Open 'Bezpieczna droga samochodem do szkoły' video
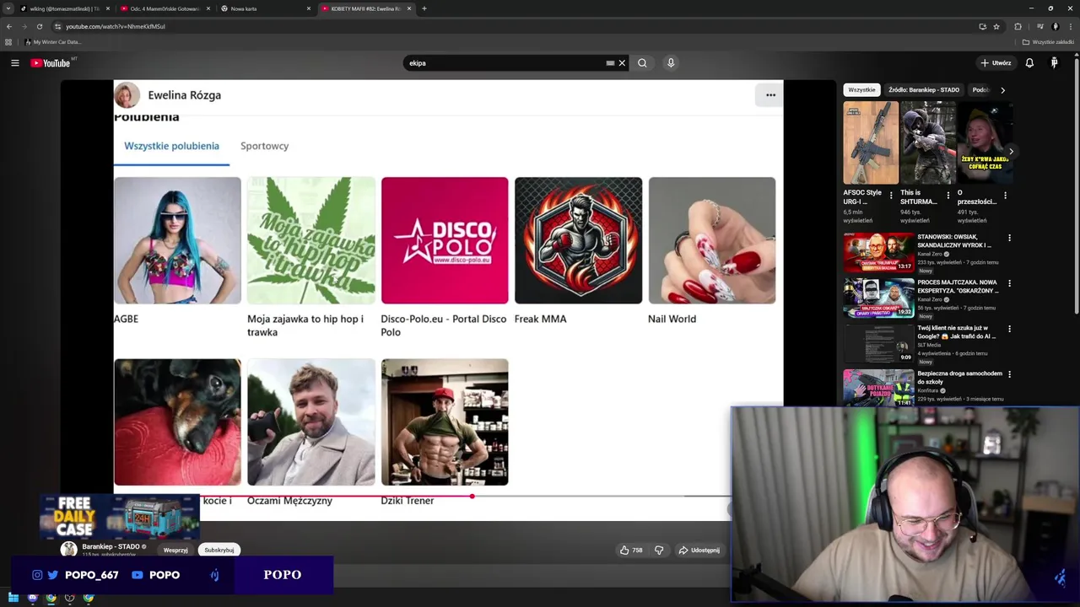Viewport: 1080px width, 607px height. pyautogui.click(x=878, y=388)
